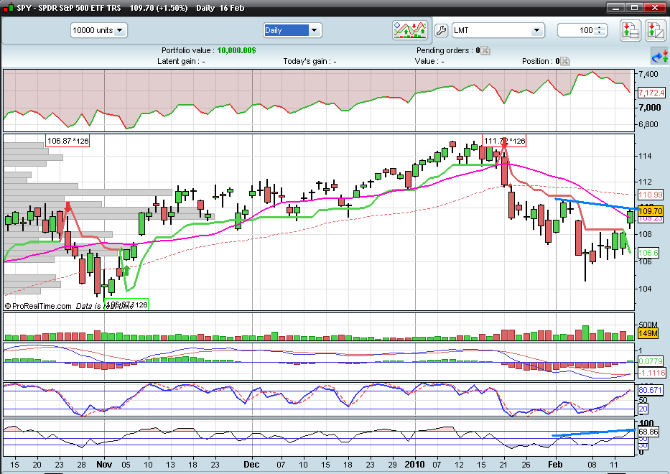Minimize the SPY chart window
This screenshot has width=670, height=474.
tap(615, 8)
